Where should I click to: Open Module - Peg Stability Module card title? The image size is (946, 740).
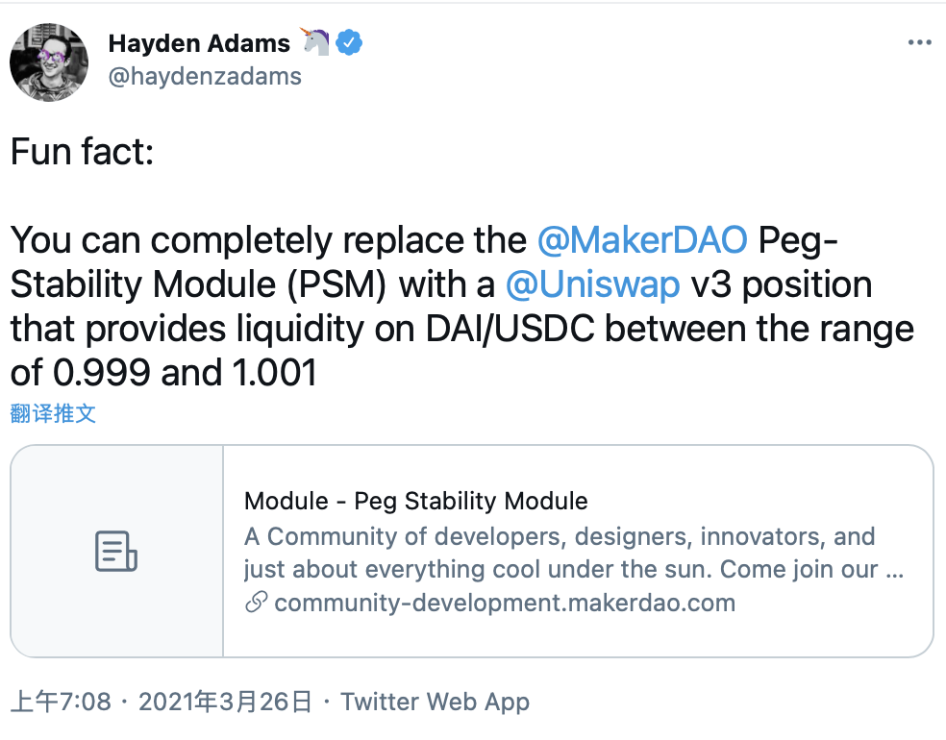pos(415,501)
